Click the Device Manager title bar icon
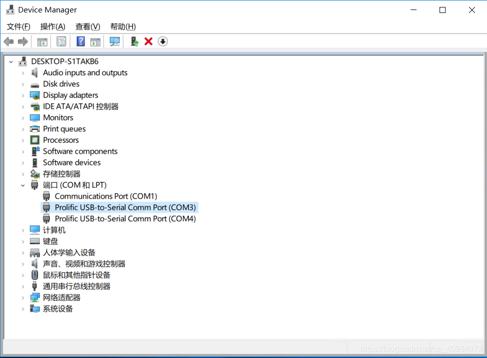This screenshot has width=487, height=358. point(10,10)
